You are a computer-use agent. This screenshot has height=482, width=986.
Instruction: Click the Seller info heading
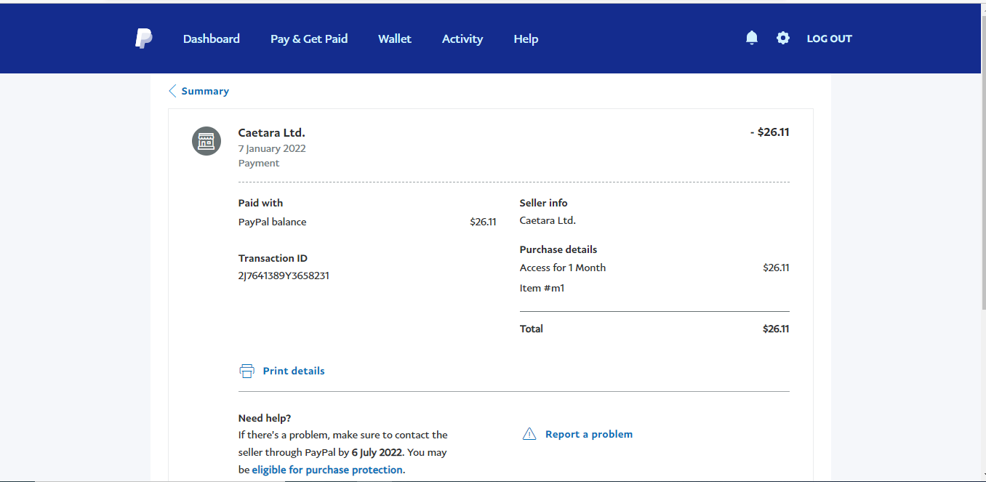tap(544, 203)
